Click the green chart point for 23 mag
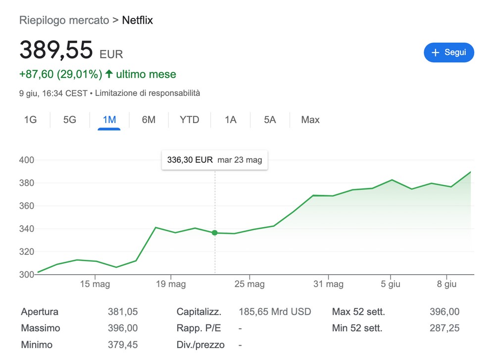 (215, 233)
